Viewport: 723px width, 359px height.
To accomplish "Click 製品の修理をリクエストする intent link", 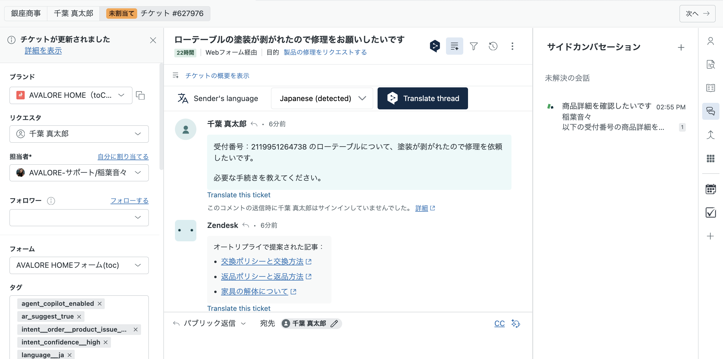I will point(325,52).
